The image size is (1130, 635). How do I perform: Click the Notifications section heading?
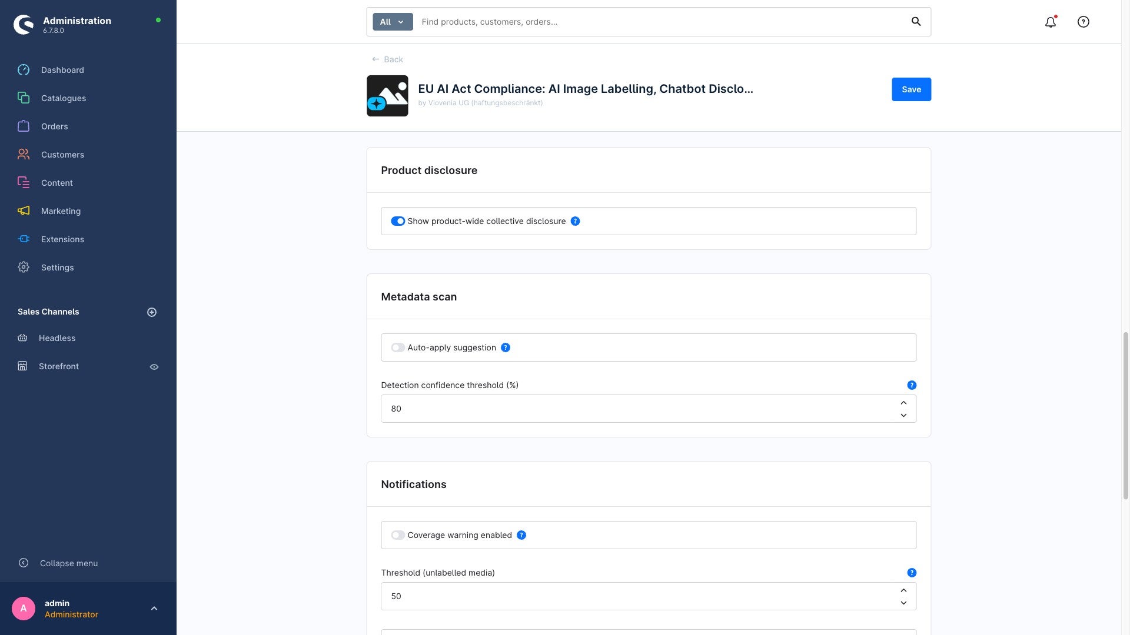coord(413,484)
